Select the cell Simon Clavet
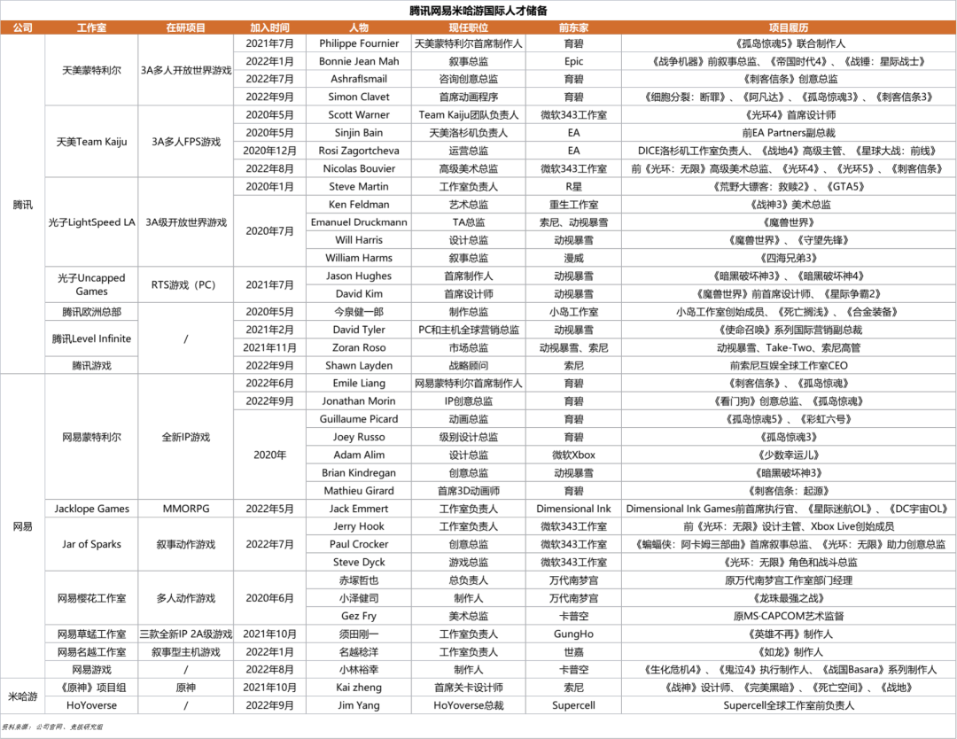Viewport: 957px width, 739px height. [x=359, y=97]
